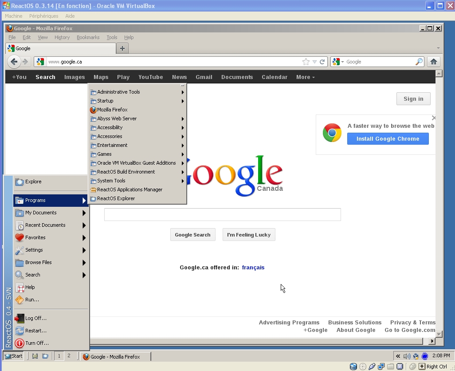455x371 pixels.
Task: Open Favorites in the Start menu
Action: (x=51, y=237)
